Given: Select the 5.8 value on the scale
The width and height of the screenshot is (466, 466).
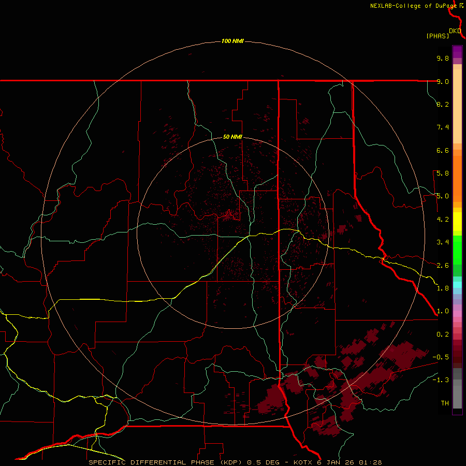Looking at the screenshot, I should point(443,173).
